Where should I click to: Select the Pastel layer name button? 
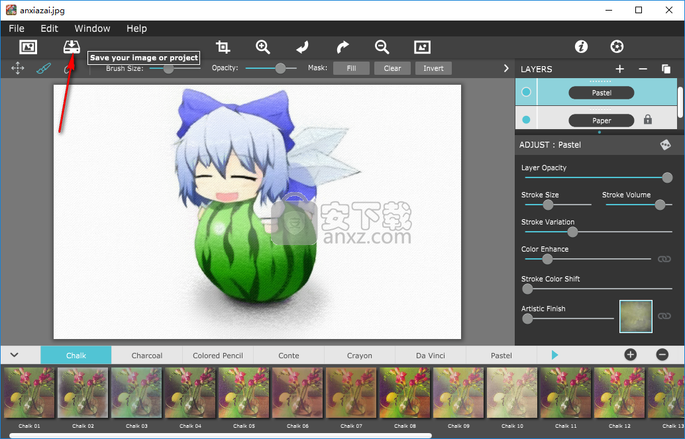601,93
